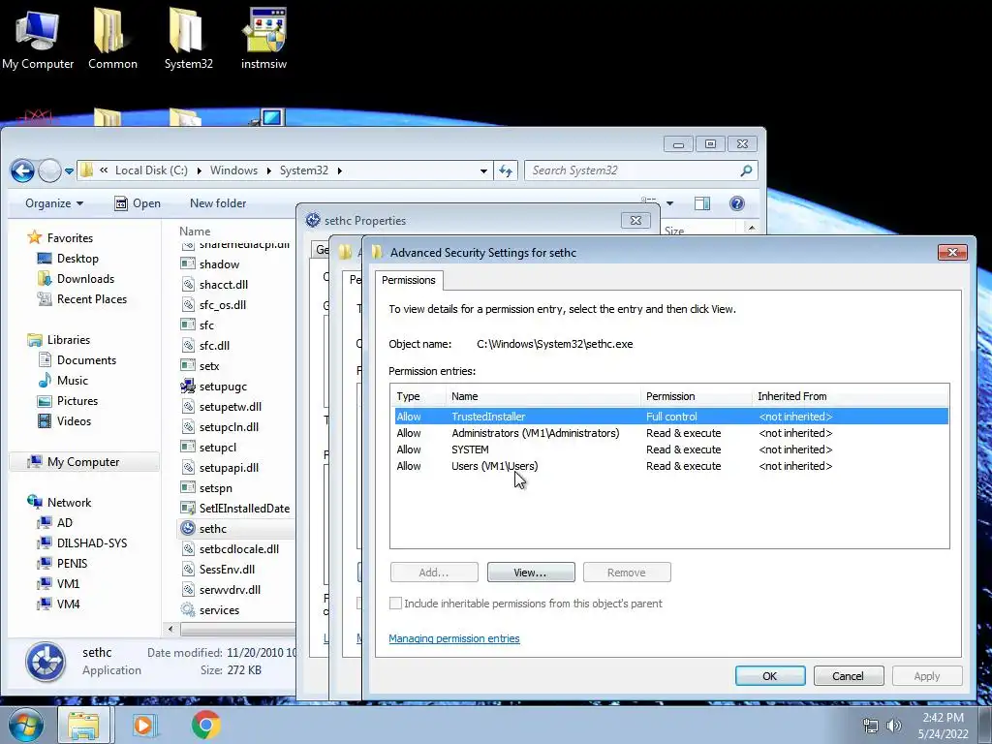Select SetIEInstalledDate file

pyautogui.click(x=244, y=509)
